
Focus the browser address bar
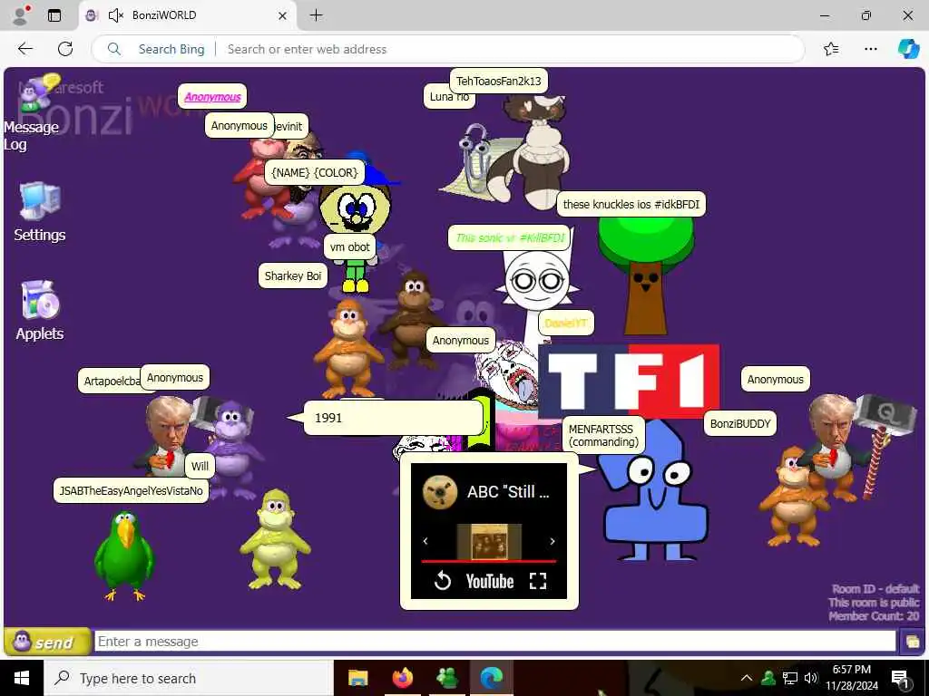448,49
